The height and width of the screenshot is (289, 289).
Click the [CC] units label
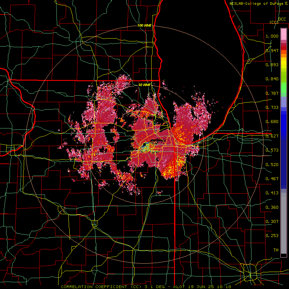[274, 22]
